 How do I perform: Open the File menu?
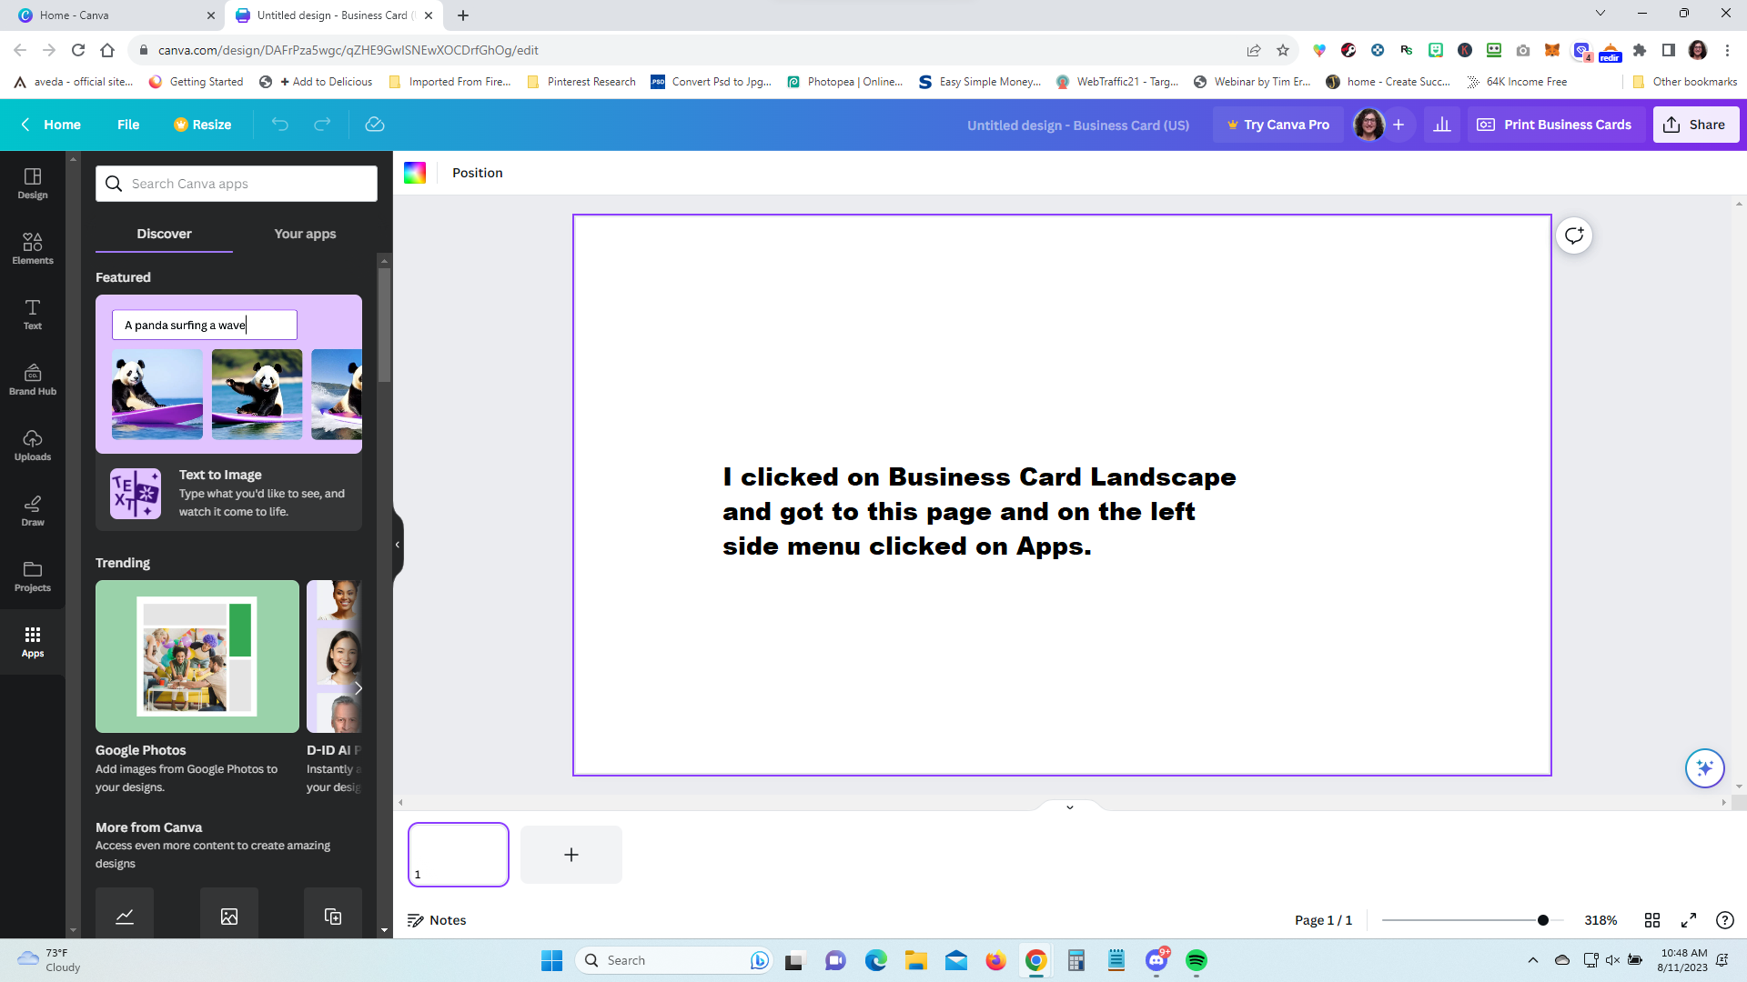click(128, 125)
